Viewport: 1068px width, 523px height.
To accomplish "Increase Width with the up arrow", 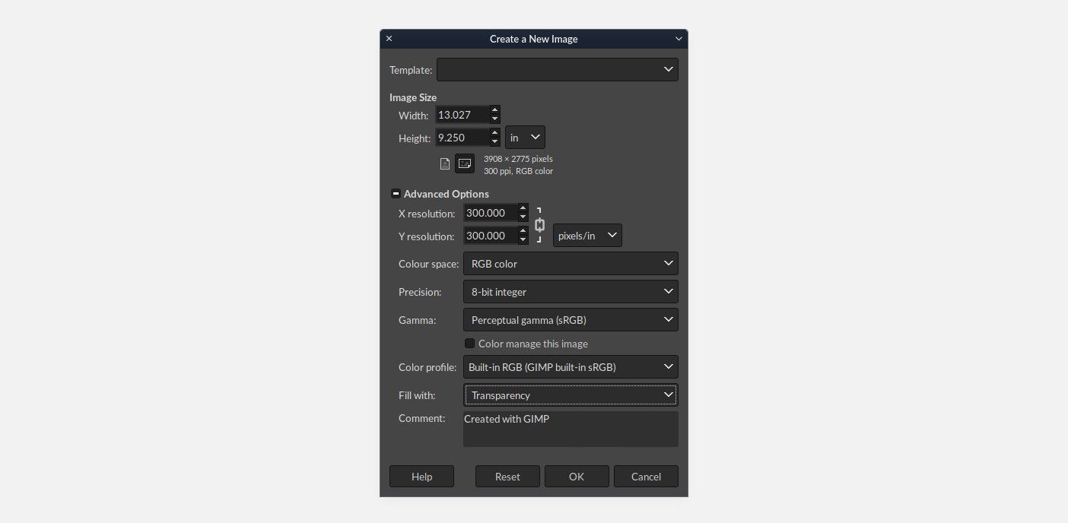I will coord(495,110).
